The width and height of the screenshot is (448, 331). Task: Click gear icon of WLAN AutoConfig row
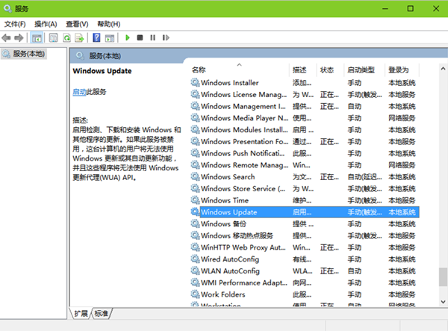tap(195, 270)
